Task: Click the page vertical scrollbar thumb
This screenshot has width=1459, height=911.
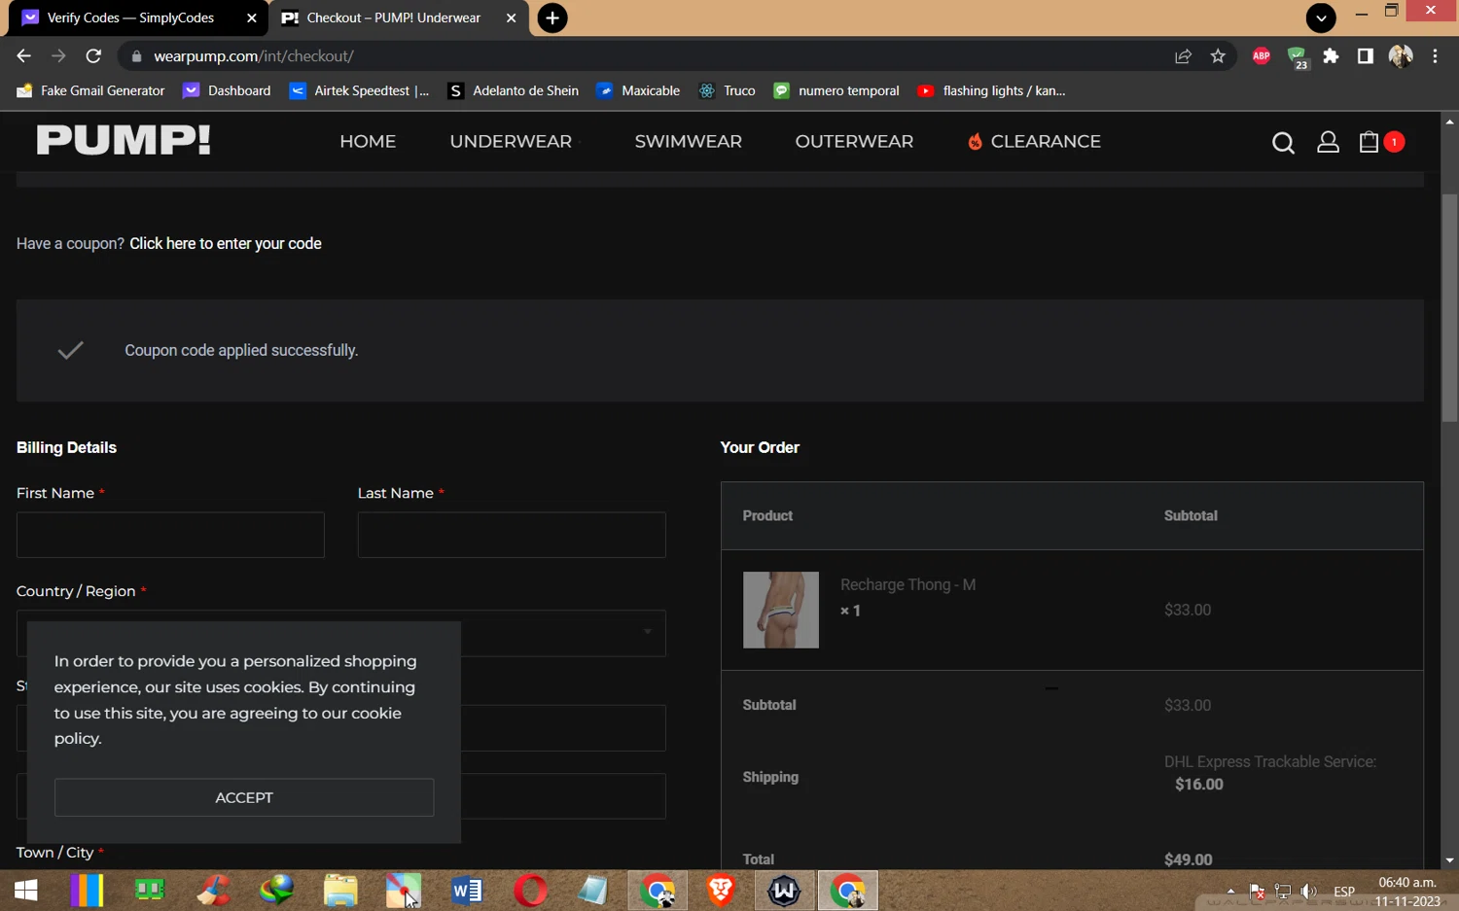Action: pos(1450,307)
